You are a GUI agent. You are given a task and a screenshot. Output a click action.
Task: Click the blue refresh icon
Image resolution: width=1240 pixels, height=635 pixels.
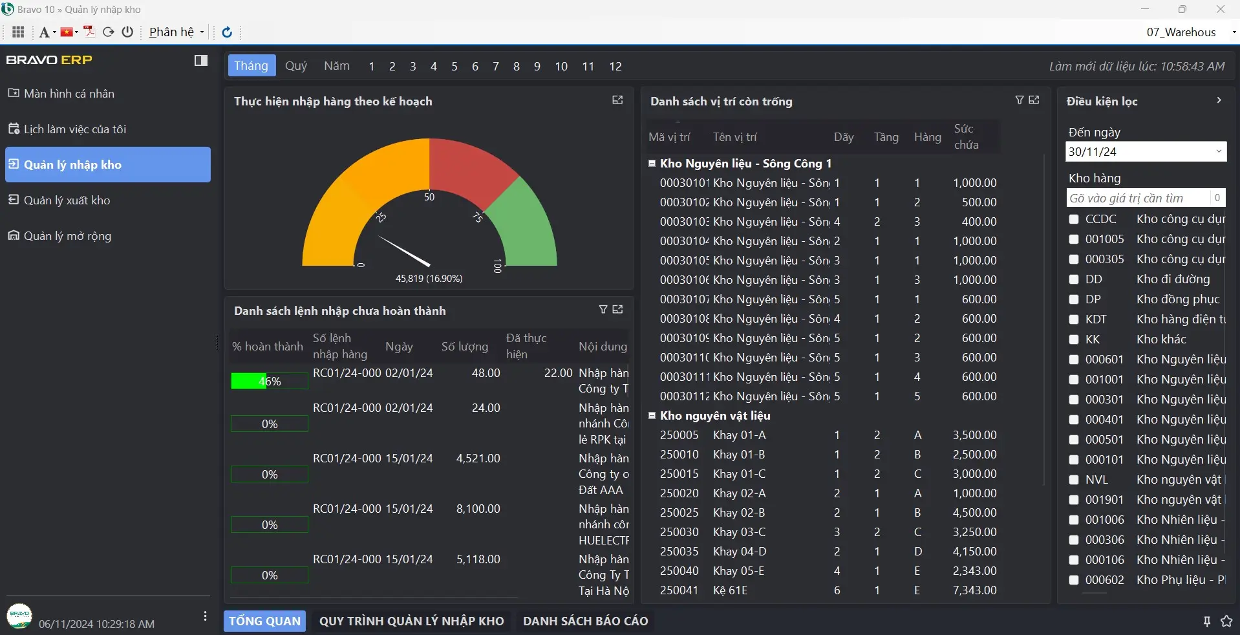(227, 32)
